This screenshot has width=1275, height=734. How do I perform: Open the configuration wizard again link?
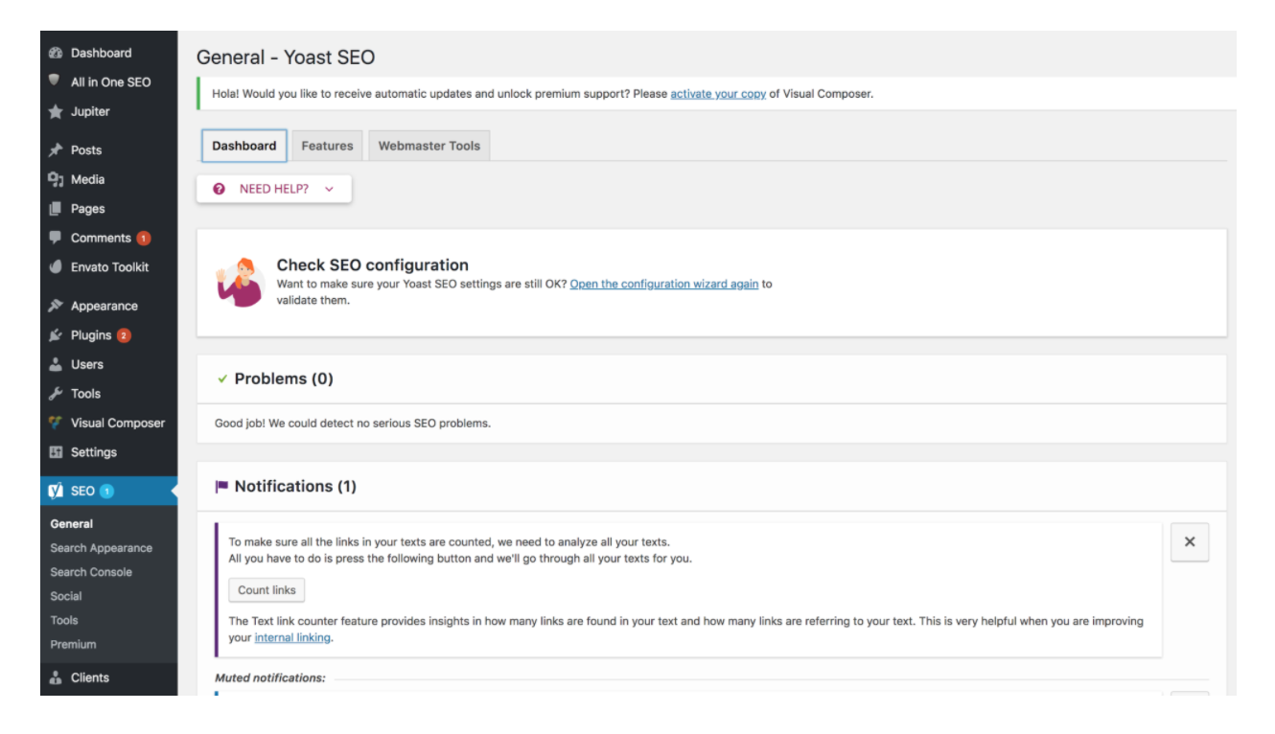[x=664, y=285]
